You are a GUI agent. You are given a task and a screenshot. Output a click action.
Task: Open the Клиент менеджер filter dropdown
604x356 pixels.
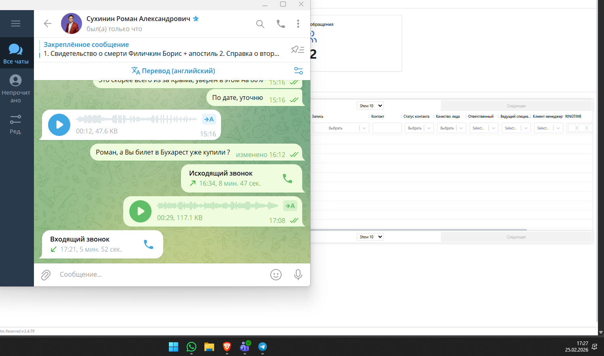coord(549,128)
